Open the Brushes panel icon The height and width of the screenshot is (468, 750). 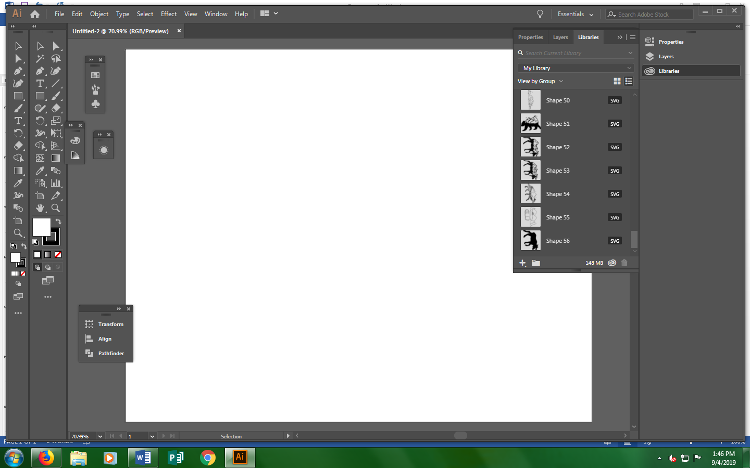pyautogui.click(x=95, y=89)
